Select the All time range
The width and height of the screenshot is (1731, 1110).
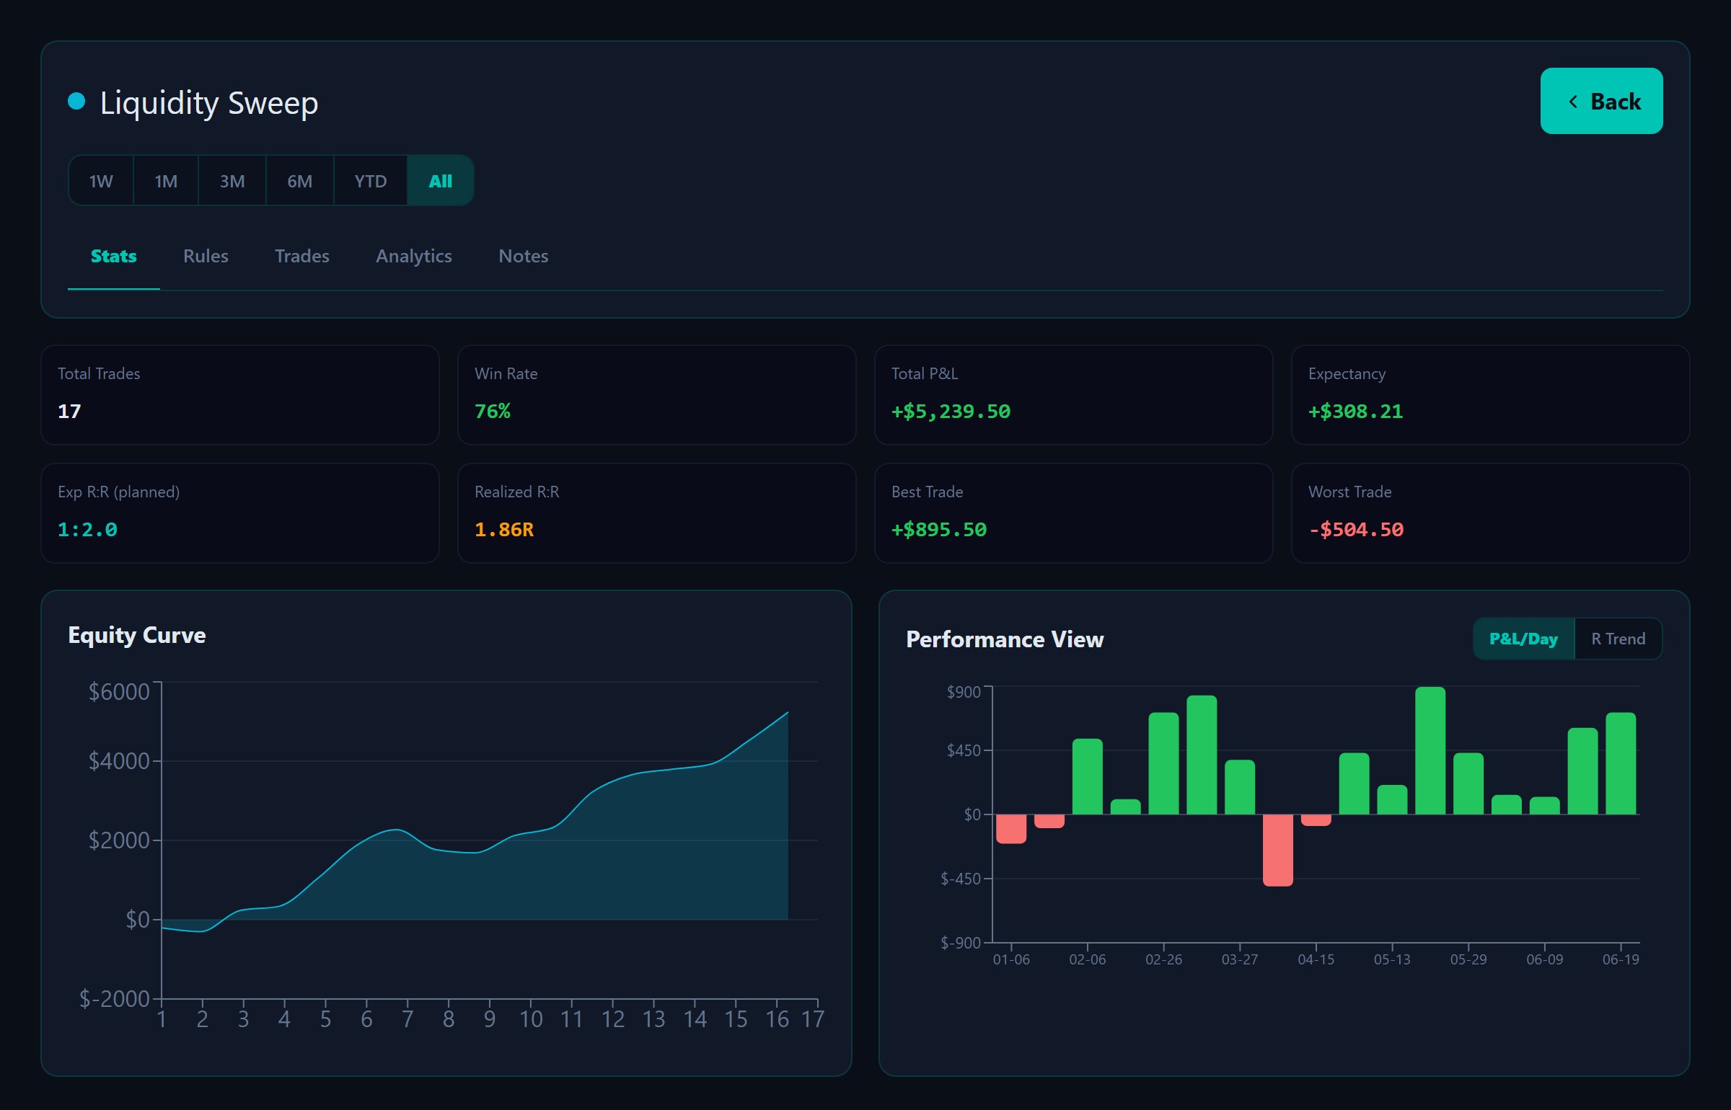[x=441, y=181]
